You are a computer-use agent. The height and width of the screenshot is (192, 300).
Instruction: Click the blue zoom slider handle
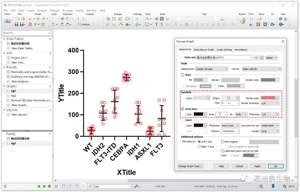tap(273, 186)
